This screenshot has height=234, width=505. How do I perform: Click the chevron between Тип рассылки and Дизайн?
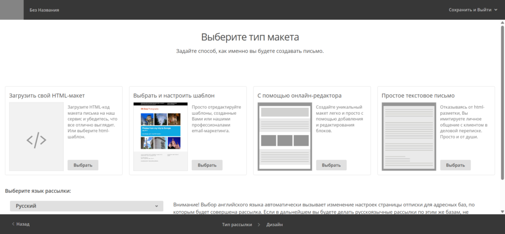259,225
